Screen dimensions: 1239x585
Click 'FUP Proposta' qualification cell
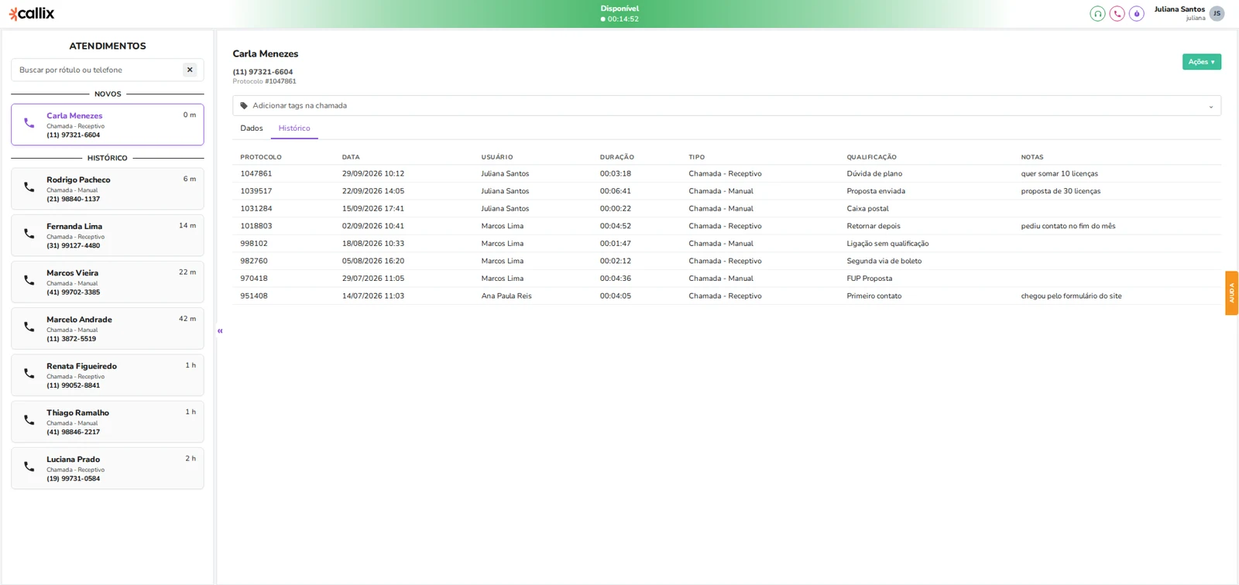[x=869, y=279]
